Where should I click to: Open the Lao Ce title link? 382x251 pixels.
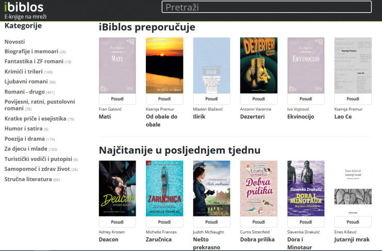(x=343, y=117)
